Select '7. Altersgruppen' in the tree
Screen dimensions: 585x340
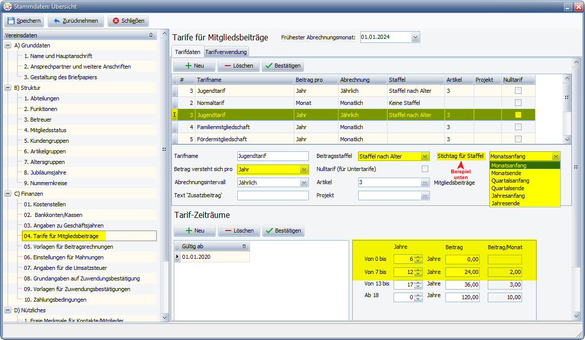(x=44, y=162)
